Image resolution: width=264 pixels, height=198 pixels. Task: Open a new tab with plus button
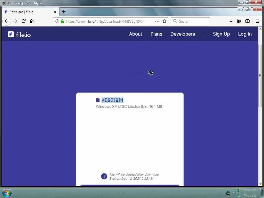pos(64,12)
